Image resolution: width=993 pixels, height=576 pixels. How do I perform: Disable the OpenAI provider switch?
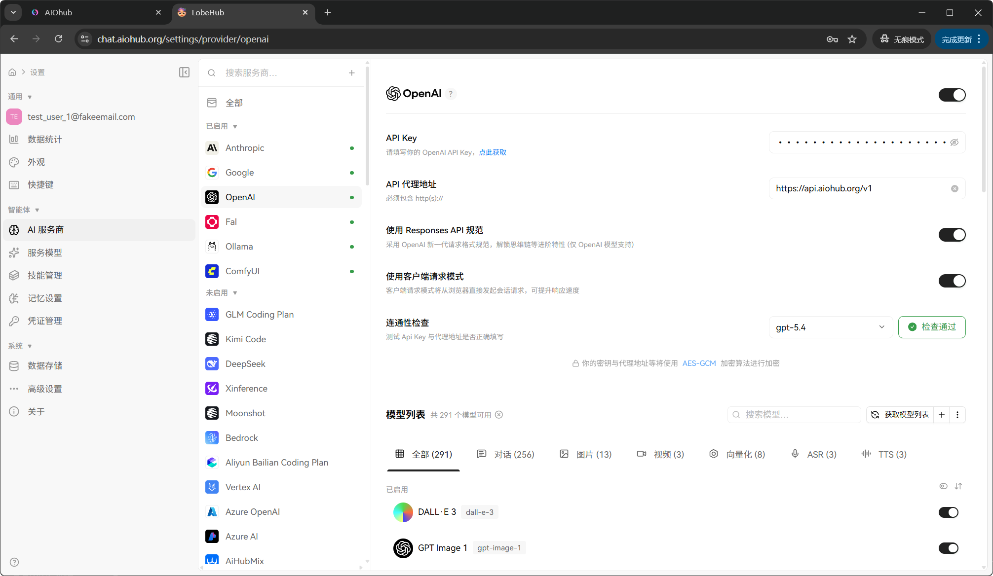pos(952,95)
